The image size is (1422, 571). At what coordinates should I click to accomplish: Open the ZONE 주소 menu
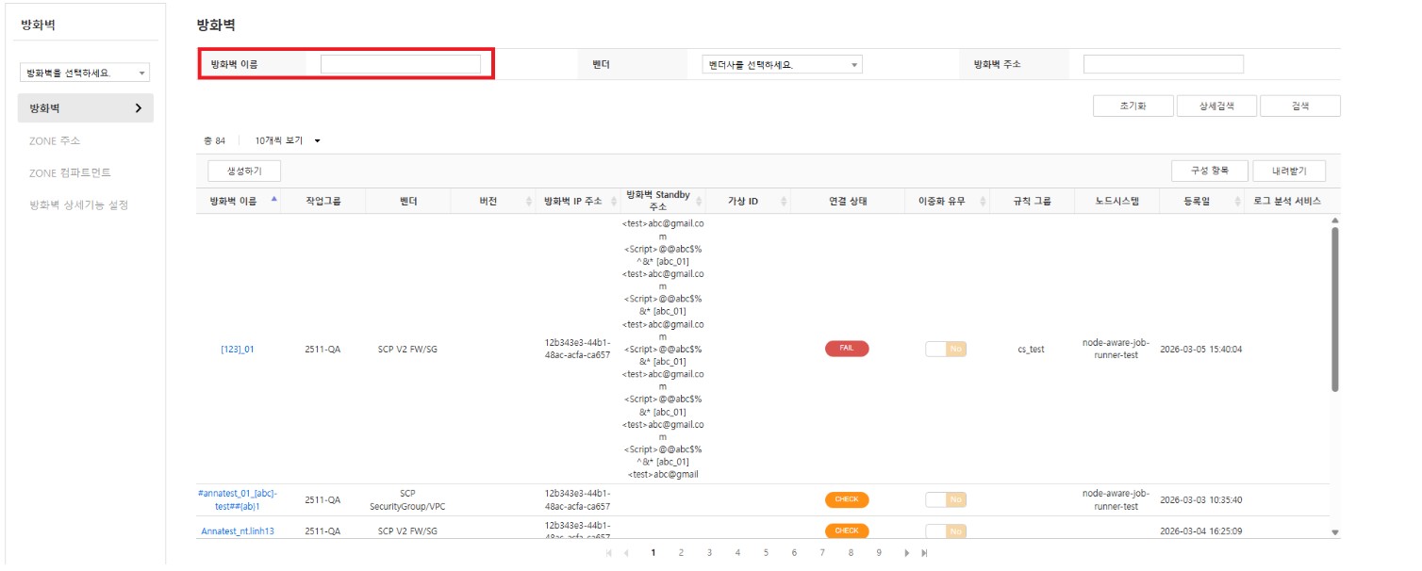(x=55, y=141)
